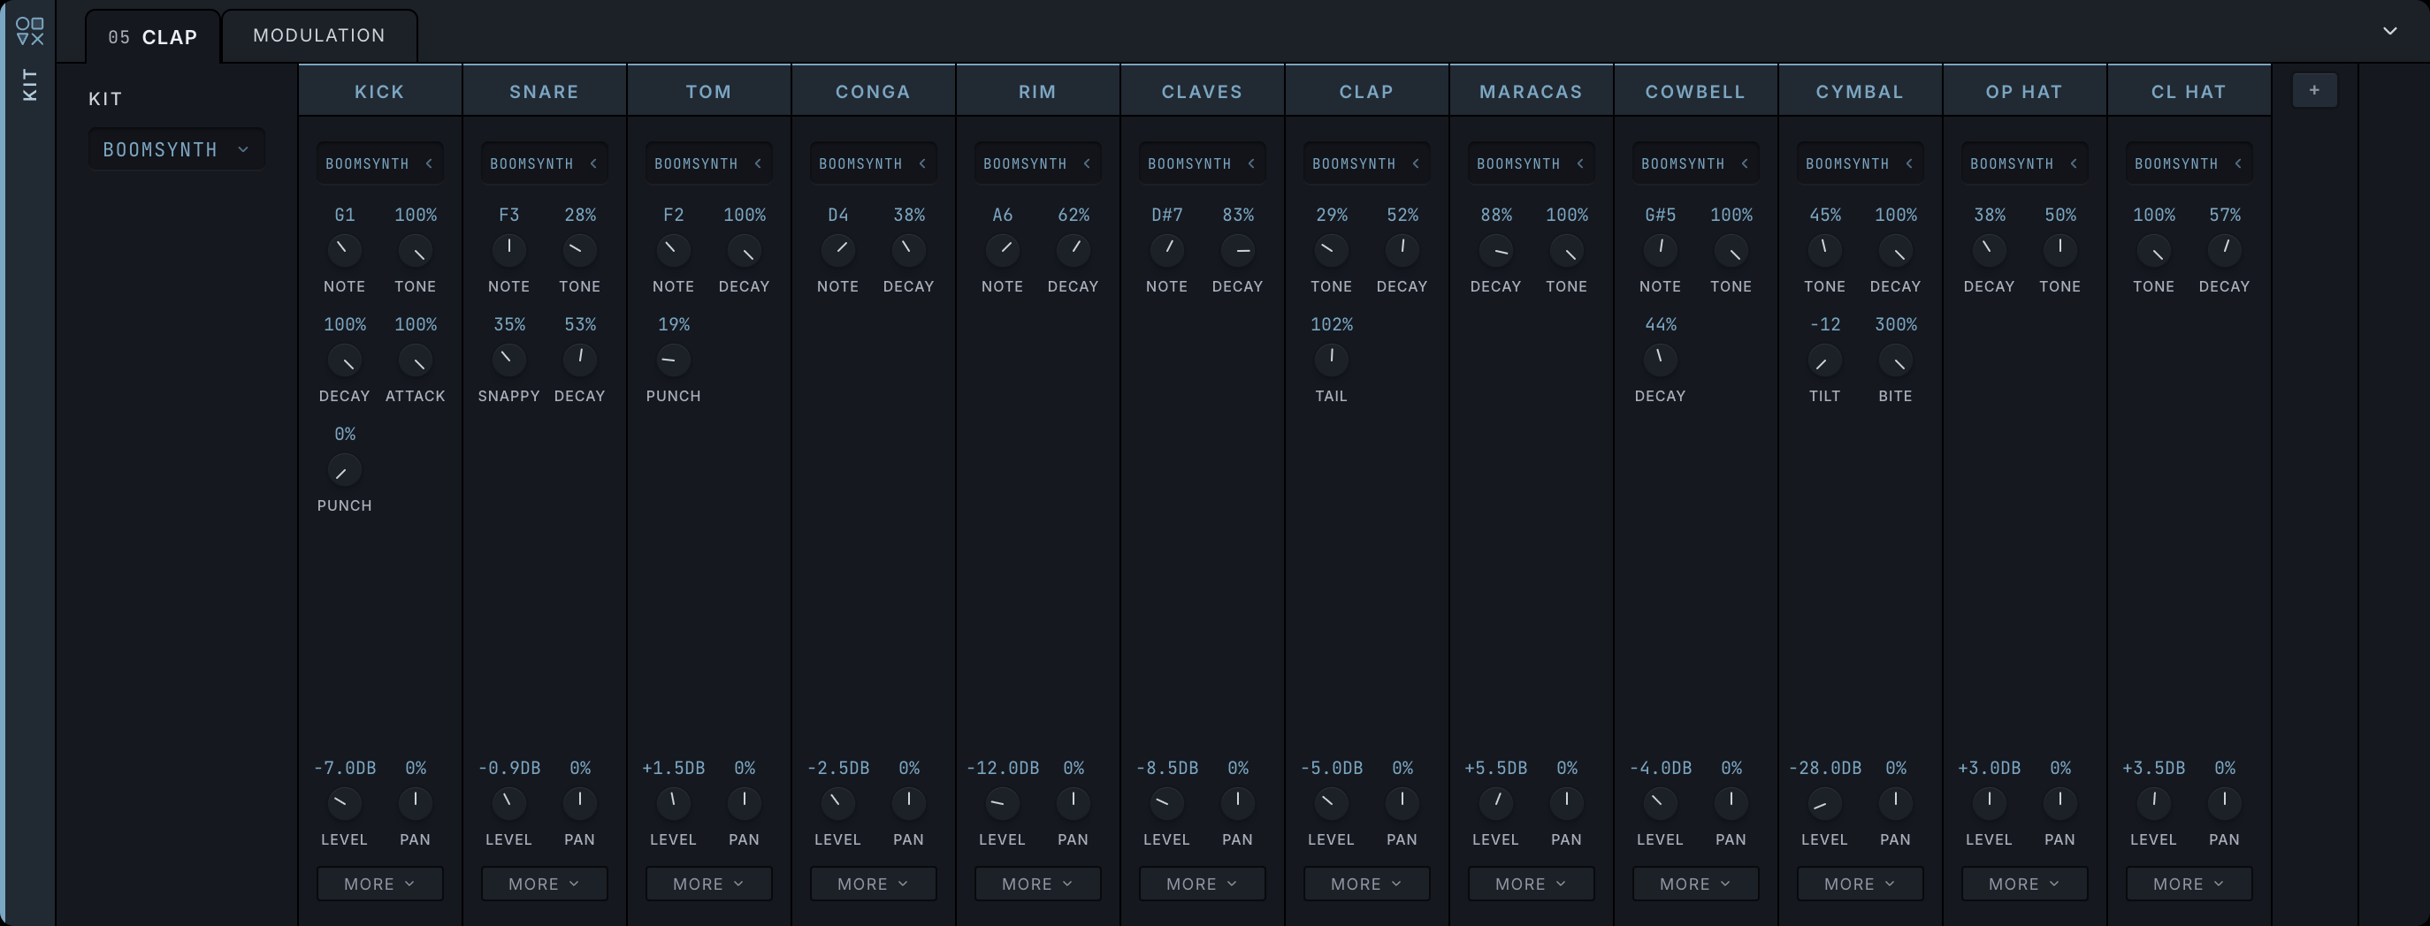Image resolution: width=2430 pixels, height=926 pixels.
Task: Select the COWBELL channel header
Action: pyautogui.click(x=1695, y=92)
